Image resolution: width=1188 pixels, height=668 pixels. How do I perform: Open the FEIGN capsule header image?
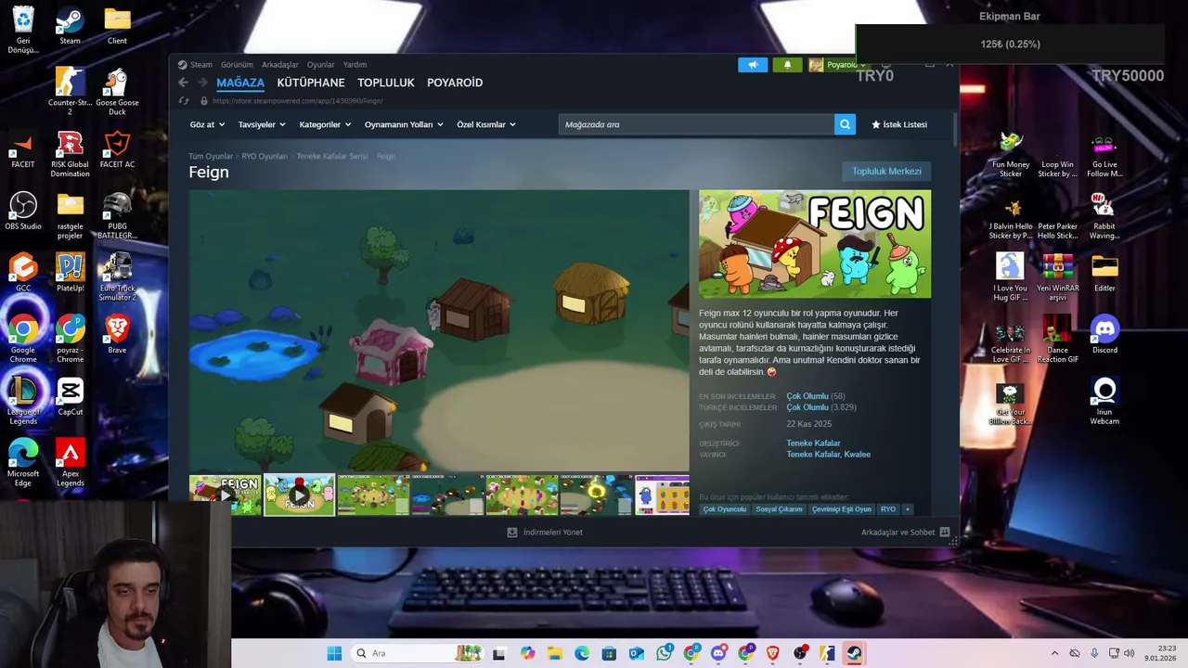pos(815,244)
